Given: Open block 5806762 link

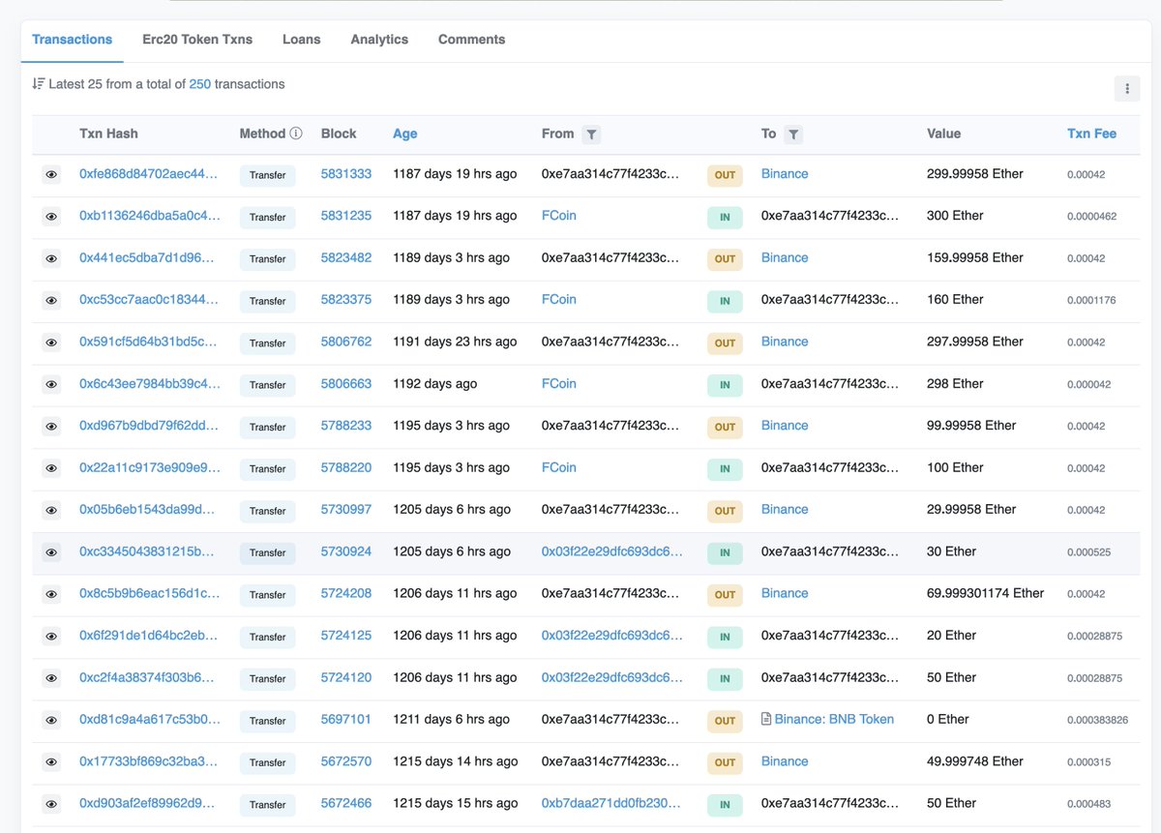Looking at the screenshot, I should pyautogui.click(x=345, y=342).
